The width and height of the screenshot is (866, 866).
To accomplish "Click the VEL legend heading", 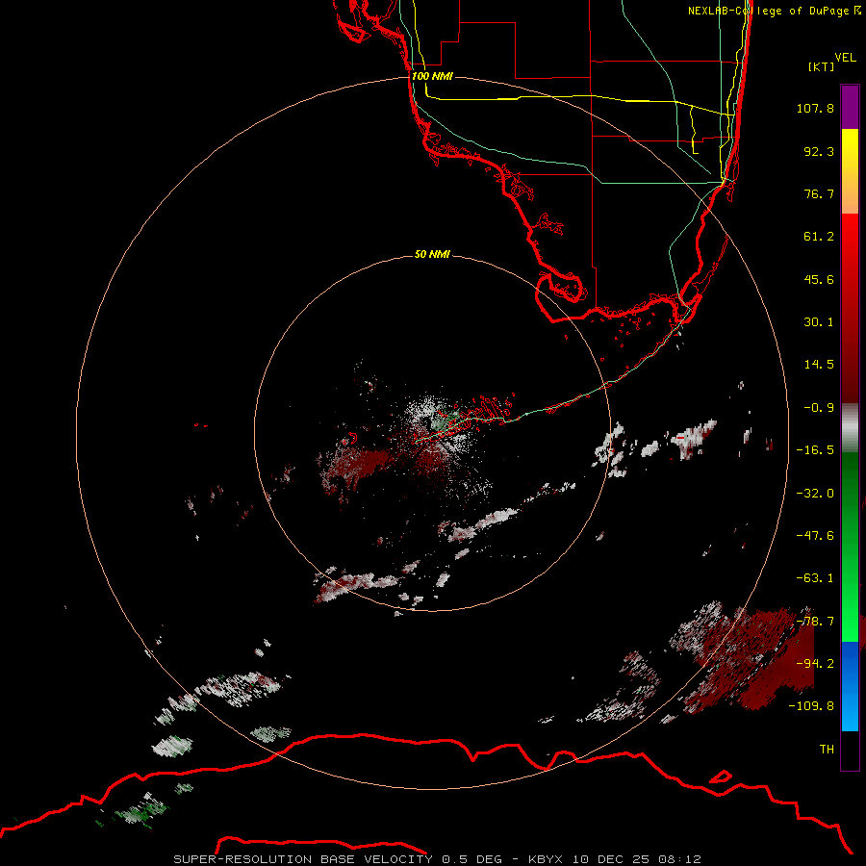I will [845, 57].
